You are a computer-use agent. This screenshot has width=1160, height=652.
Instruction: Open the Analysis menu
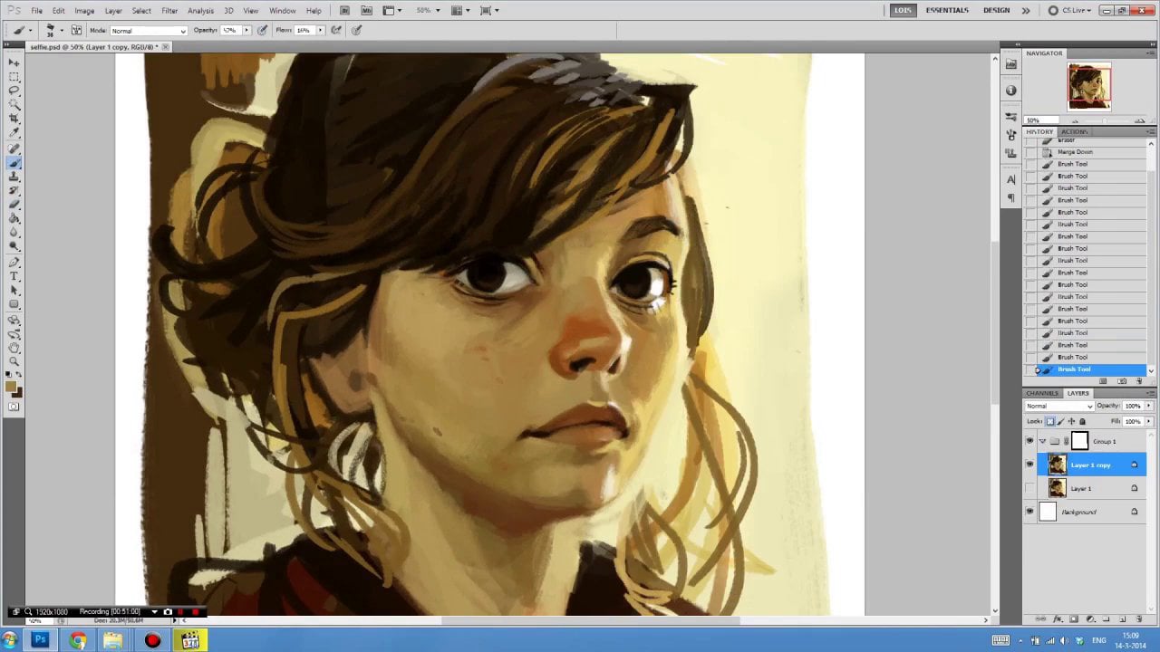tap(200, 11)
